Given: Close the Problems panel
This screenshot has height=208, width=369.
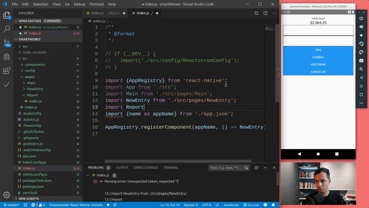Looking at the screenshot, I should [x=274, y=168].
